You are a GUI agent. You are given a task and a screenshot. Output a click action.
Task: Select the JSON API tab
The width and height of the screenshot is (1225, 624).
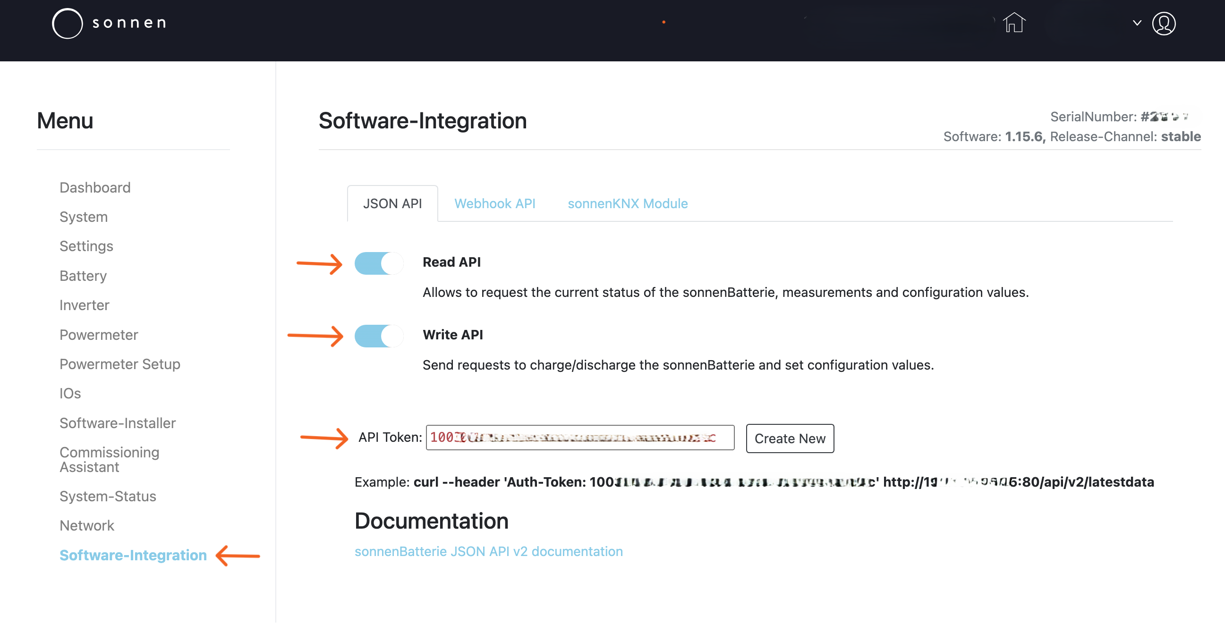(392, 203)
